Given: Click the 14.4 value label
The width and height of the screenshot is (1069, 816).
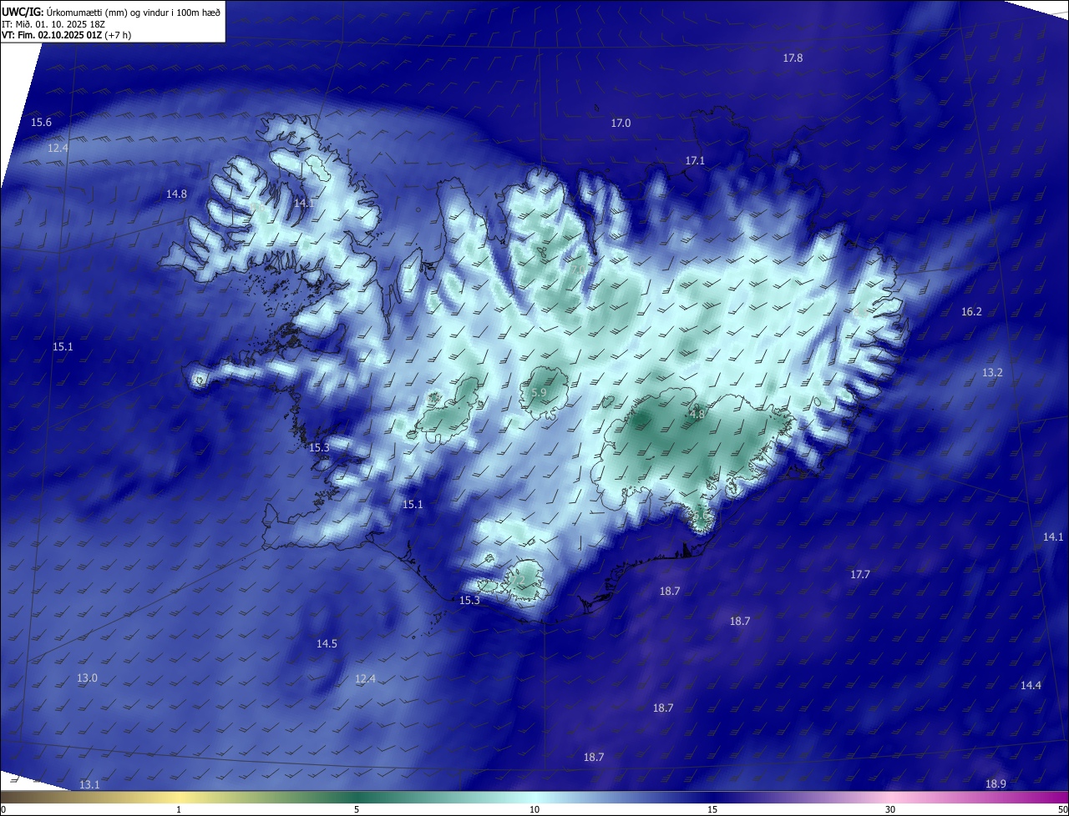Looking at the screenshot, I should tap(1031, 685).
